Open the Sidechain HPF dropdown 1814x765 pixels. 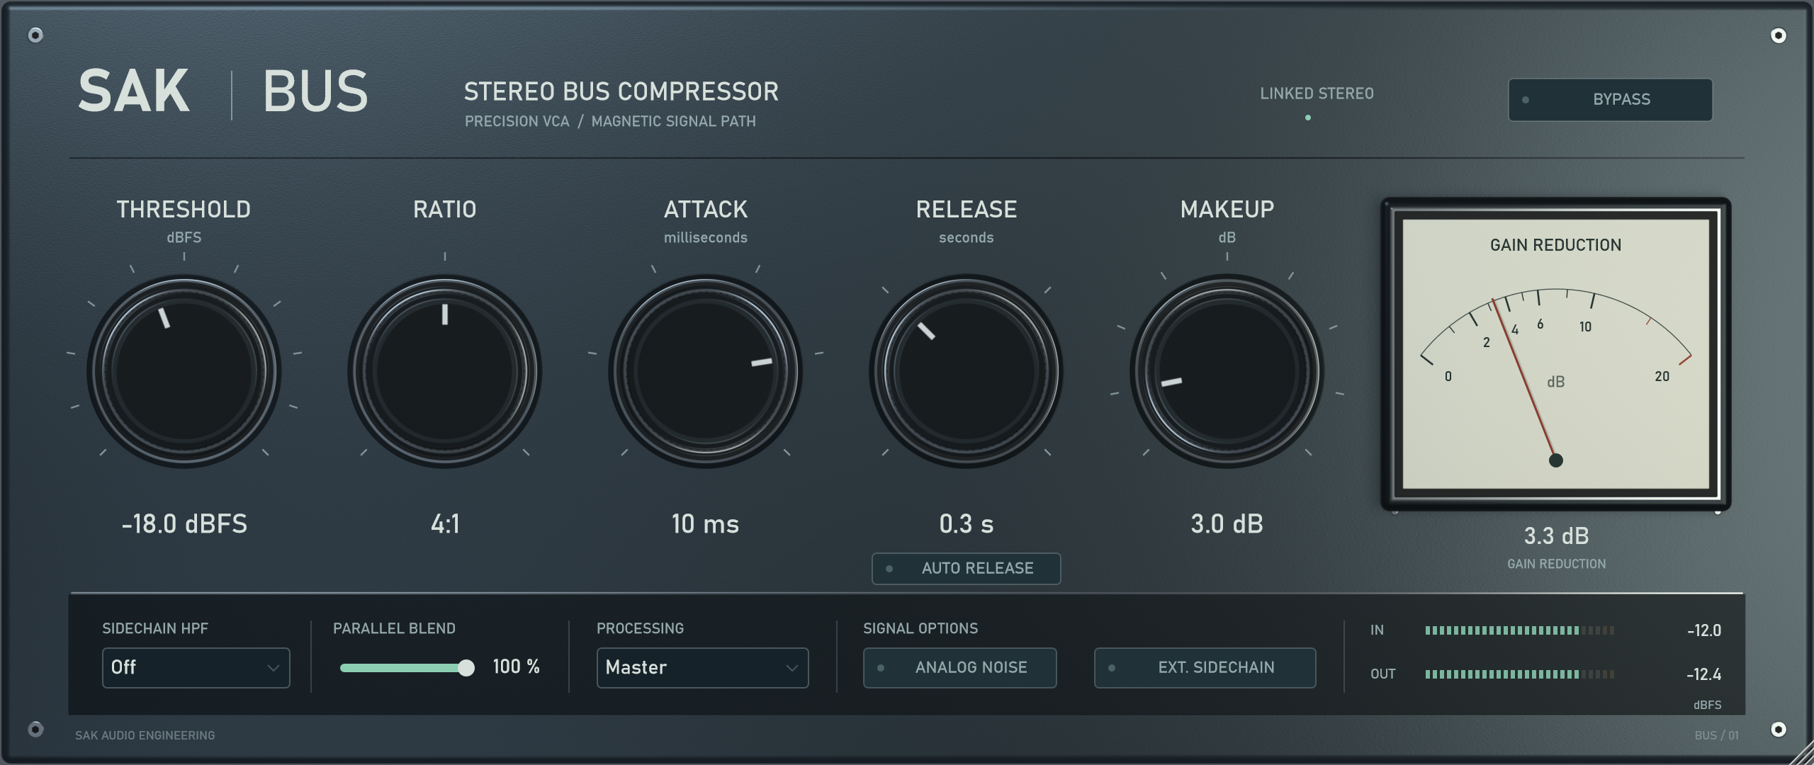tap(196, 667)
